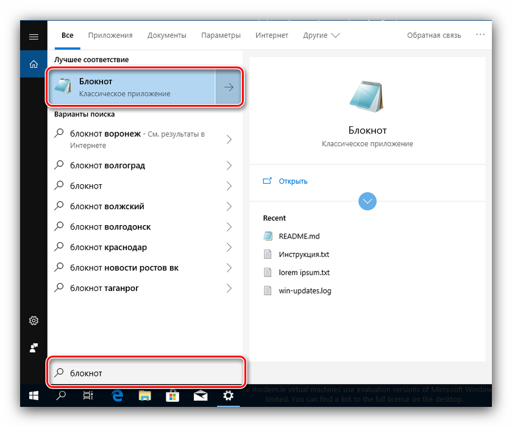Viewport: 512px width, 427px height.
Task: Open search settings gear in sidebar
Action: pyautogui.click(x=34, y=321)
